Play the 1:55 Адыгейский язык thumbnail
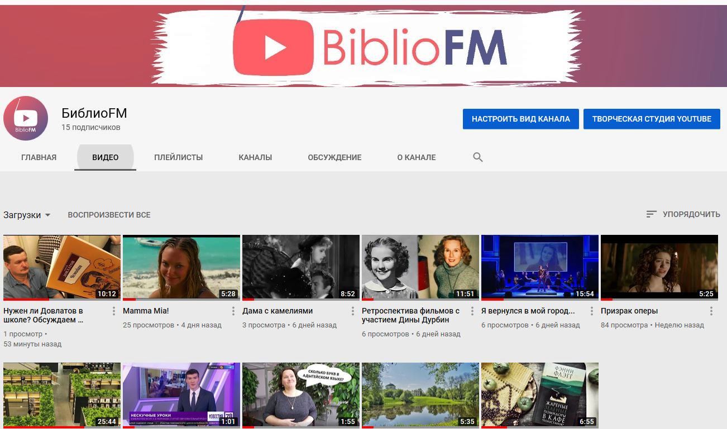 pyautogui.click(x=301, y=396)
